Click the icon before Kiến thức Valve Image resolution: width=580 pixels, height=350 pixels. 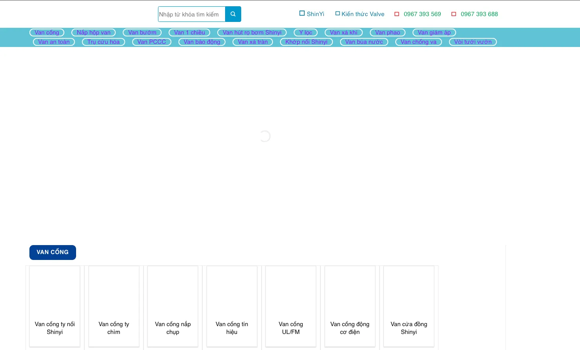point(337,14)
